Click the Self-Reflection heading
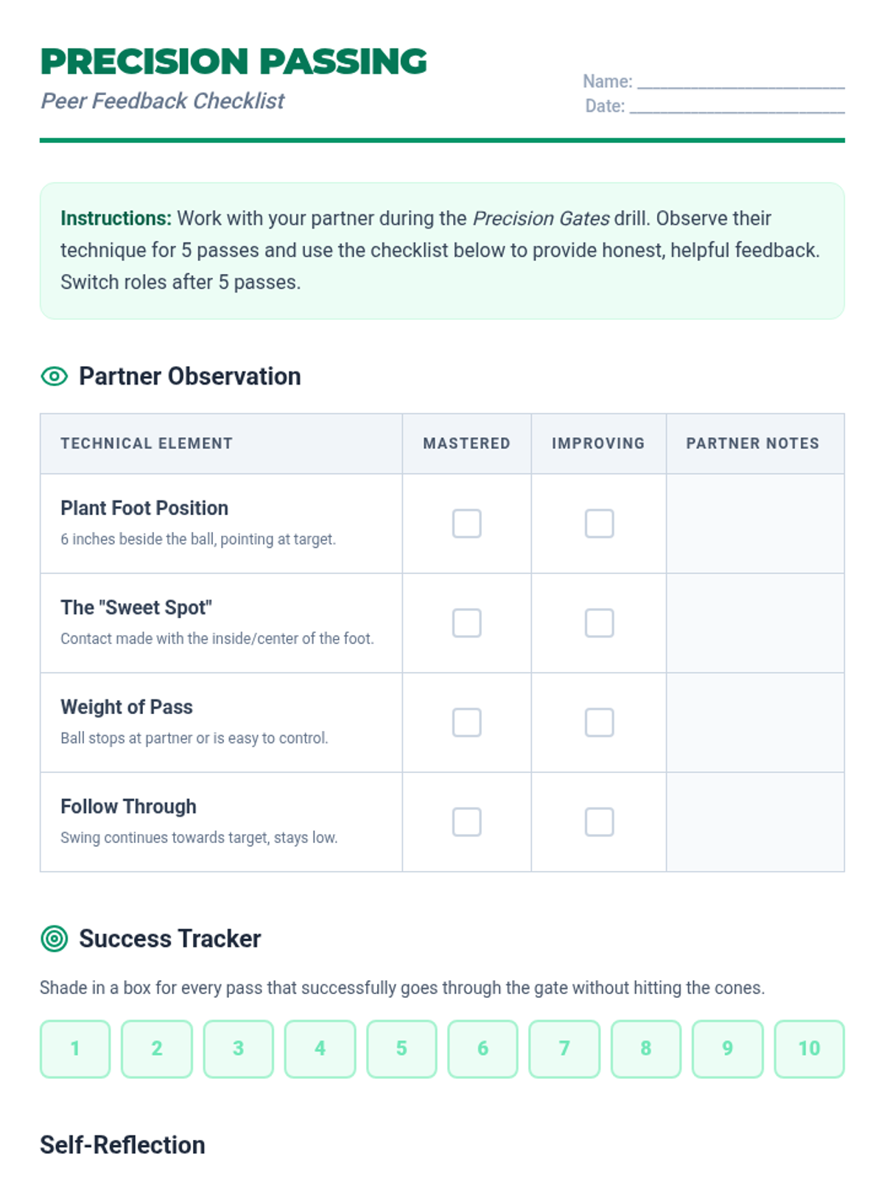Image resolution: width=884 pixels, height=1179 pixels. click(x=122, y=1145)
